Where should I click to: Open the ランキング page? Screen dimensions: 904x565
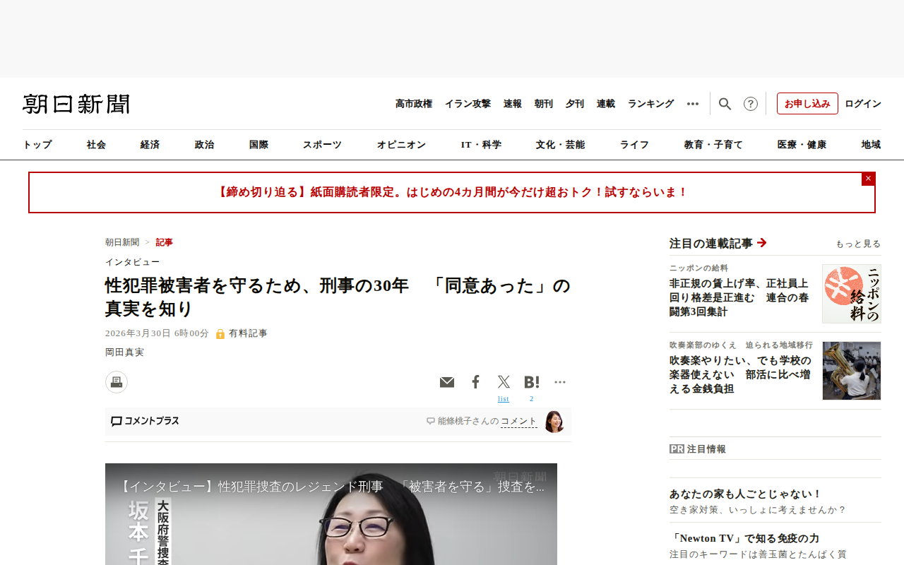pyautogui.click(x=651, y=104)
